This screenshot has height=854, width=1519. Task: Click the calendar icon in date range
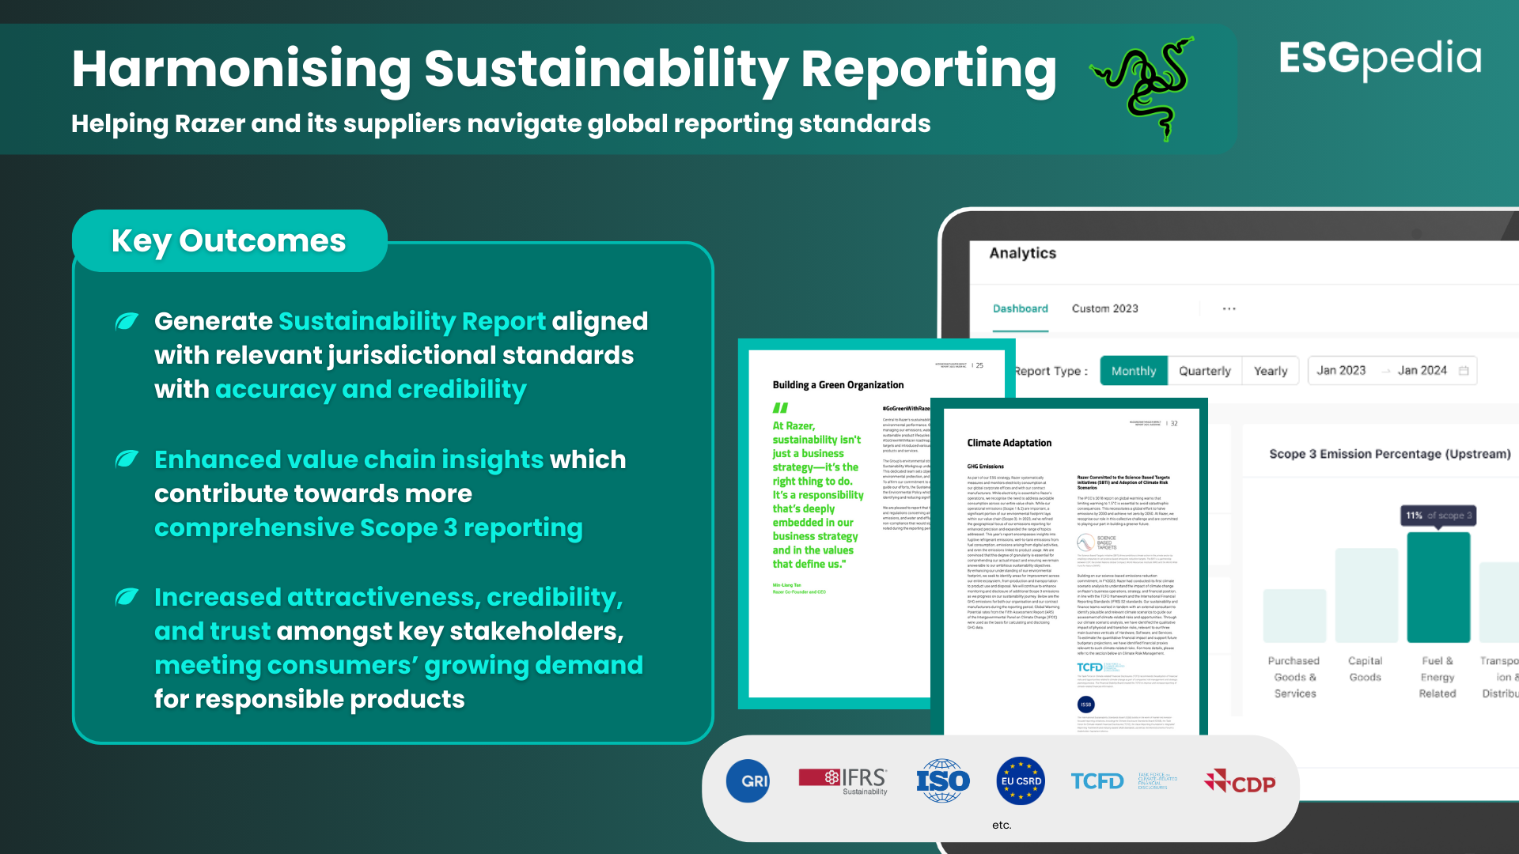coord(1464,371)
